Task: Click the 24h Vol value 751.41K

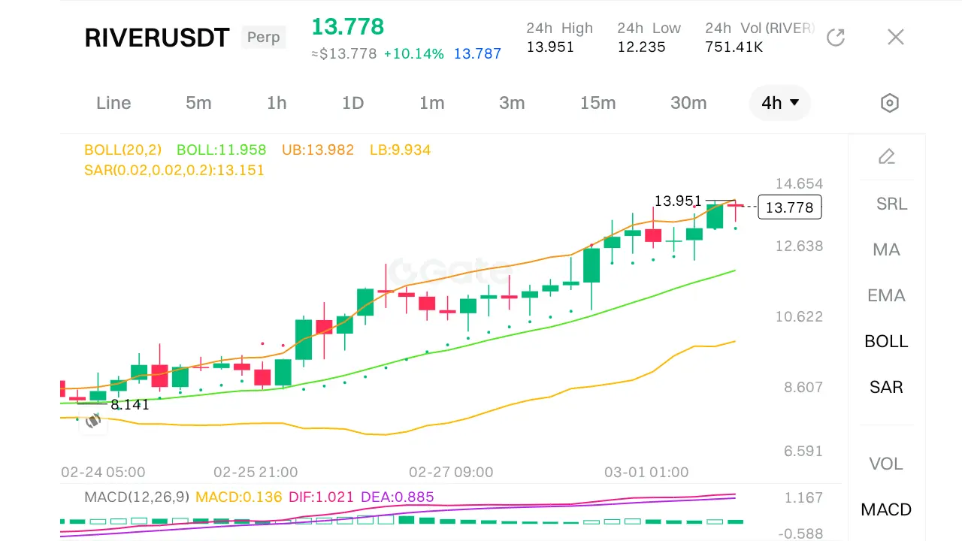Action: click(734, 47)
